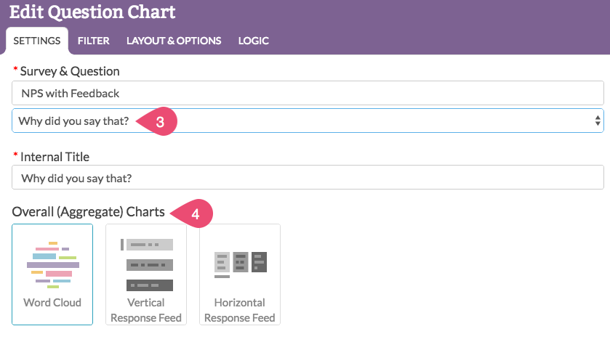Focus the Internal Title text field
This screenshot has height=342, width=610.
pyautogui.click(x=308, y=178)
